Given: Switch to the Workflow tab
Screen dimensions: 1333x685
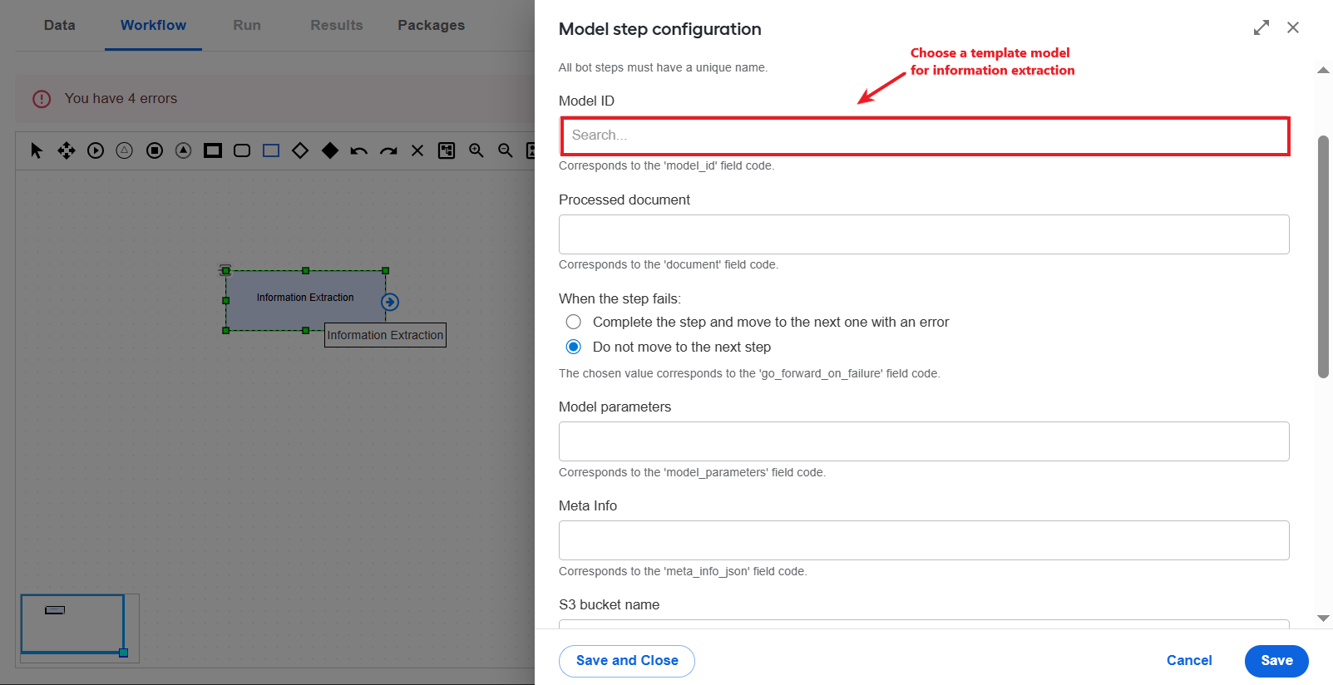Looking at the screenshot, I should pos(153,25).
